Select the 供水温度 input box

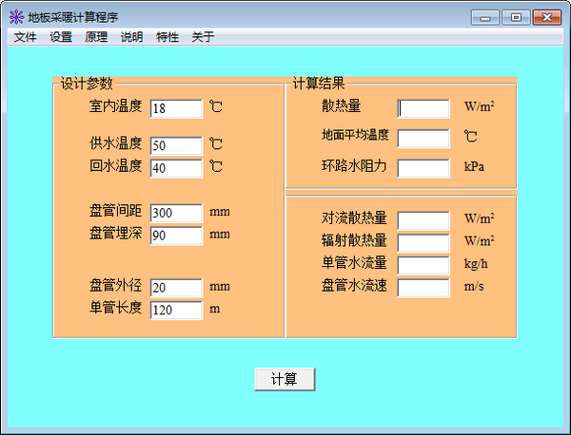(176, 146)
